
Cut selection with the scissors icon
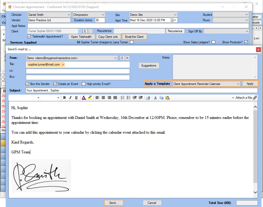coord(155,98)
